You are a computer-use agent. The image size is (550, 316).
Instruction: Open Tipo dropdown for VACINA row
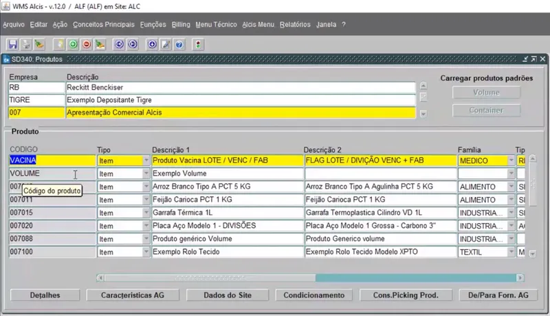pyautogui.click(x=146, y=160)
